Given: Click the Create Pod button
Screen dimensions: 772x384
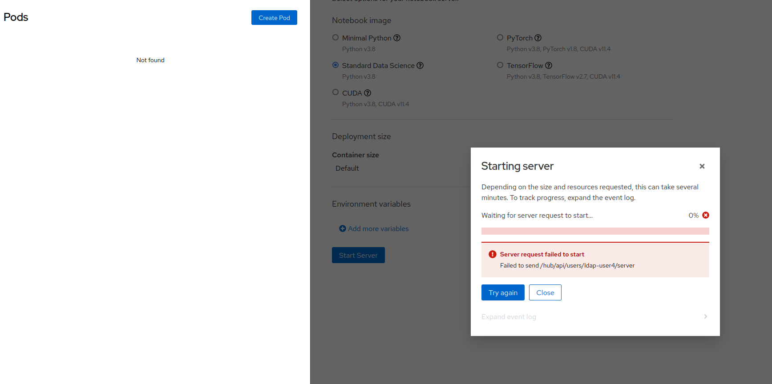Looking at the screenshot, I should point(274,18).
